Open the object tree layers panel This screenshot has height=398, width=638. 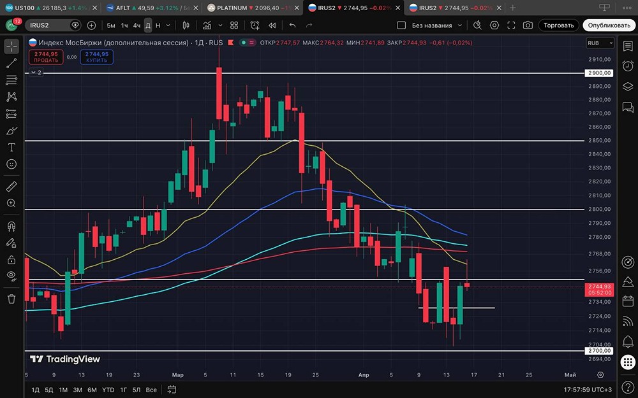(x=628, y=87)
